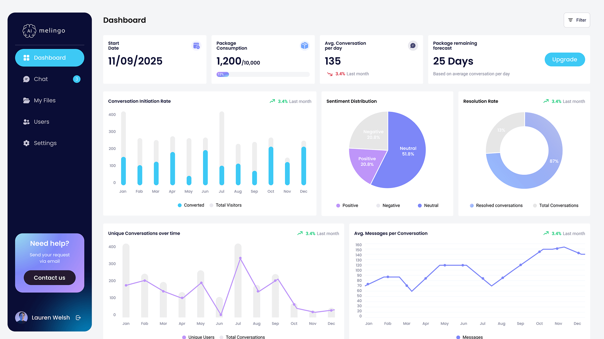
Task: Open the Filter options
Action: coord(577,20)
